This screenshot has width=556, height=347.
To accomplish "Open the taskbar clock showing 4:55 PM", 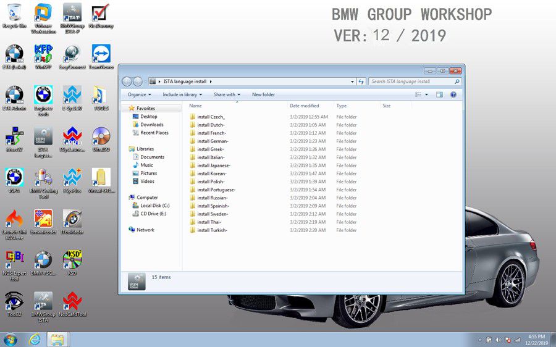I will point(536,340).
